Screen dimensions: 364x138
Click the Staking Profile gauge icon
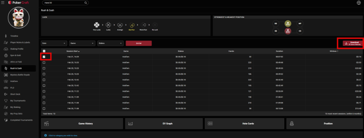point(6,49)
